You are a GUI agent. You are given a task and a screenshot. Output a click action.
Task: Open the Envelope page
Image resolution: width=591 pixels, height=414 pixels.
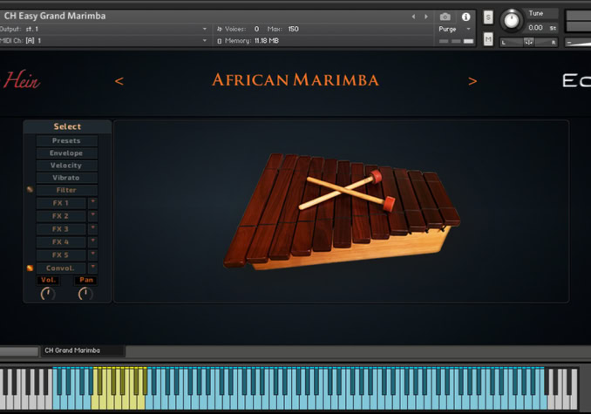pyautogui.click(x=66, y=153)
